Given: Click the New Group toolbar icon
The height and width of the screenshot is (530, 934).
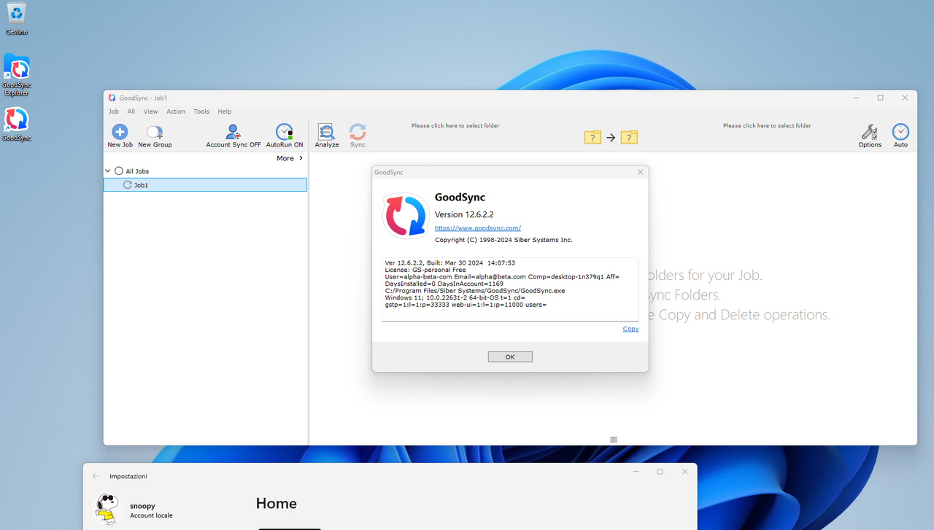Looking at the screenshot, I should [155, 136].
